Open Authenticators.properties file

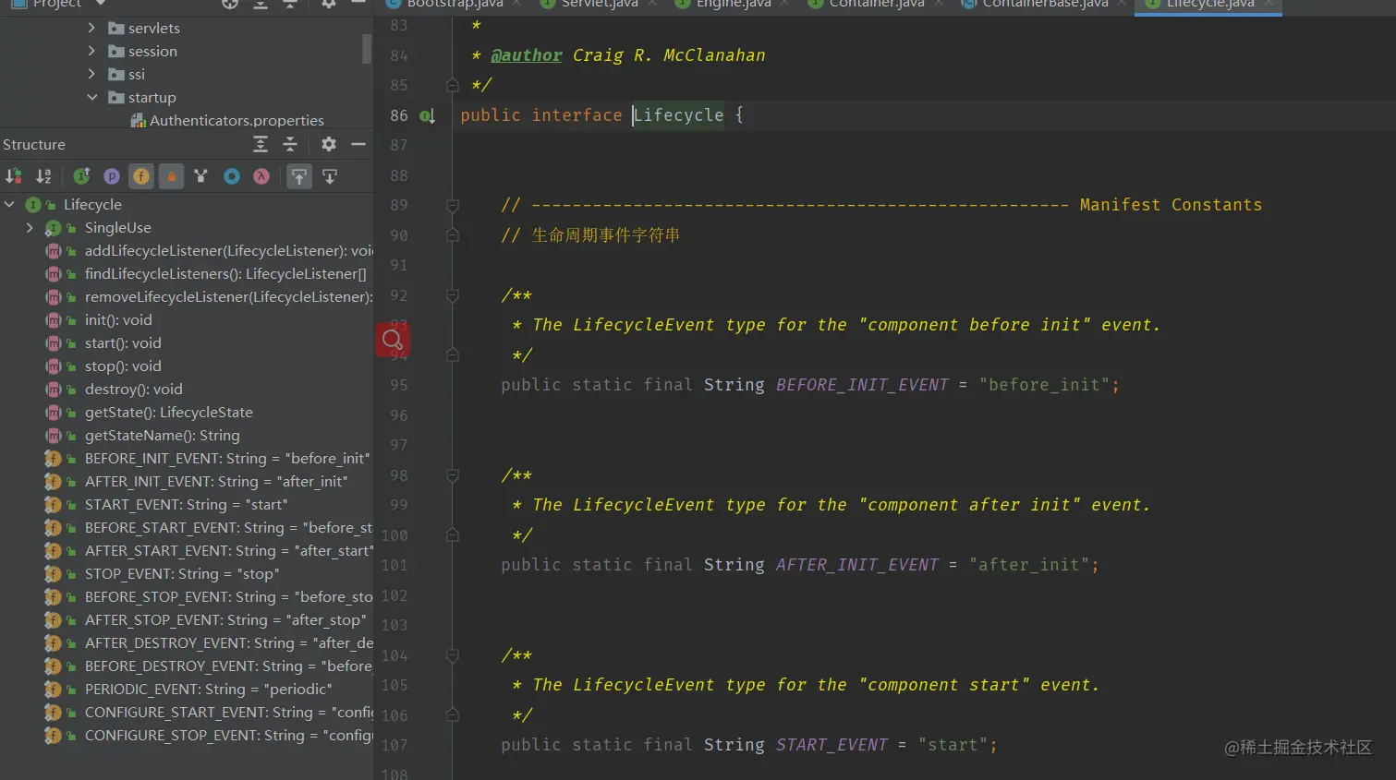coord(236,121)
